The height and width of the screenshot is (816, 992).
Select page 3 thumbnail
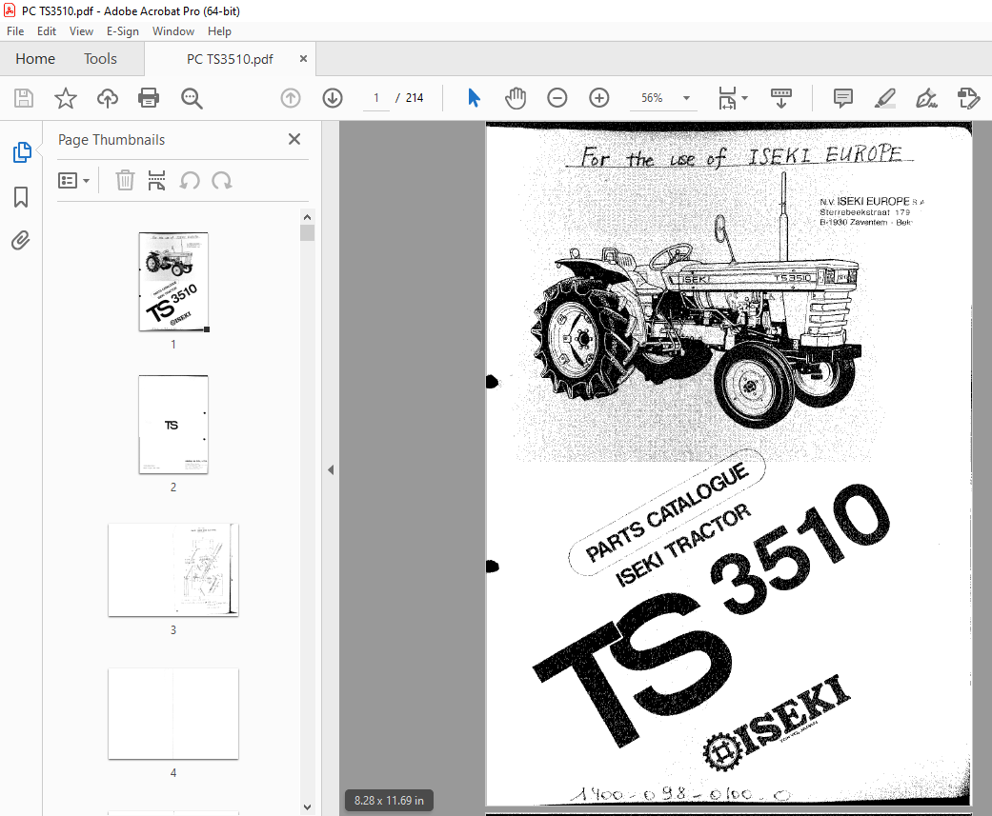173,569
